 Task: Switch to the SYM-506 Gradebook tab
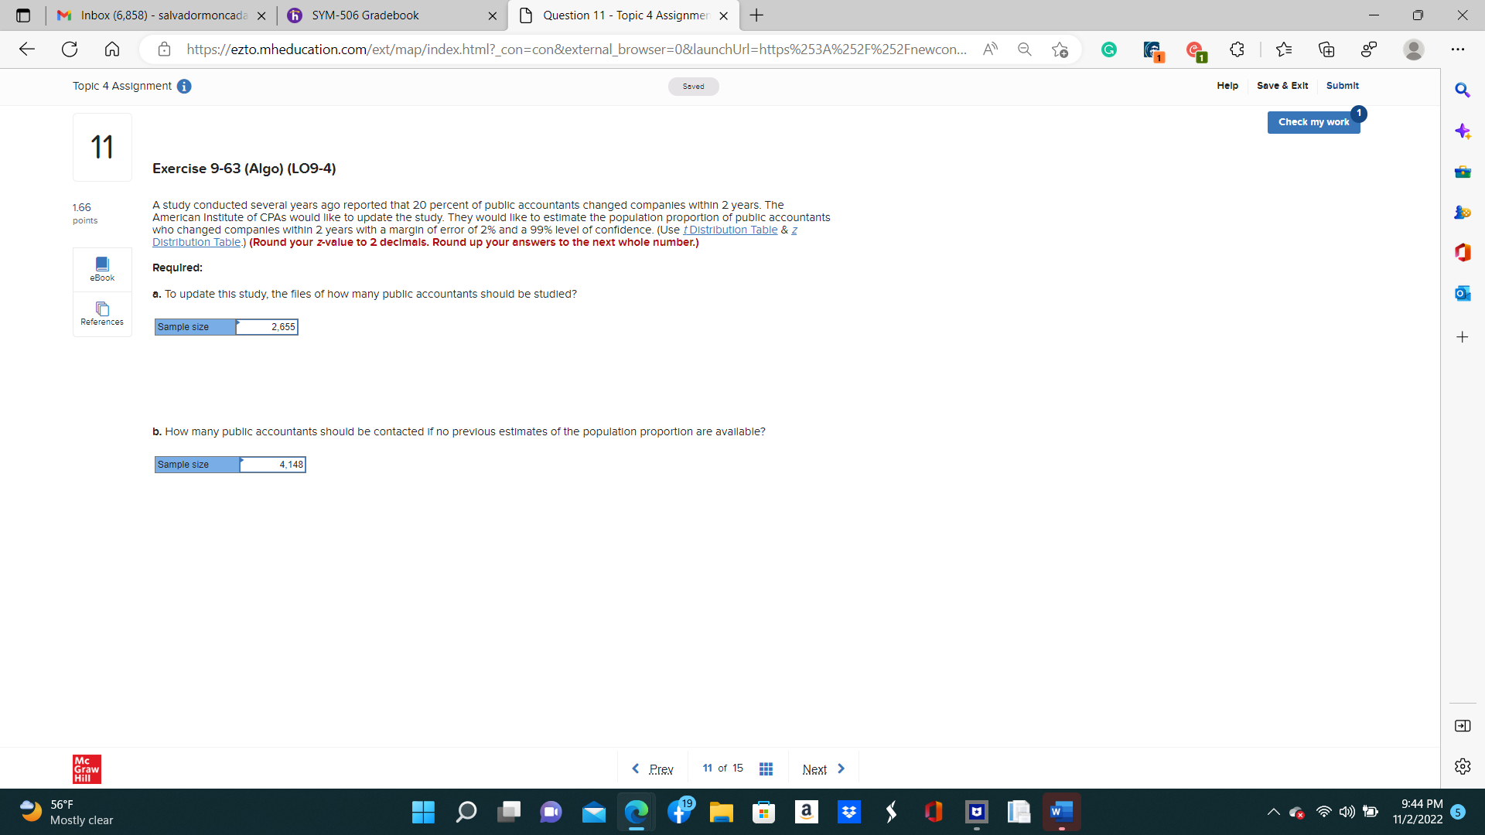click(x=365, y=15)
